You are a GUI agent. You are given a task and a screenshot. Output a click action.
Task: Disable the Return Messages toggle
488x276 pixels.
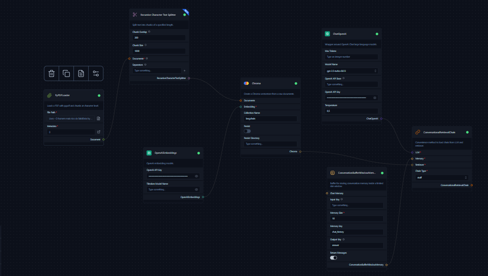[x=333, y=257]
